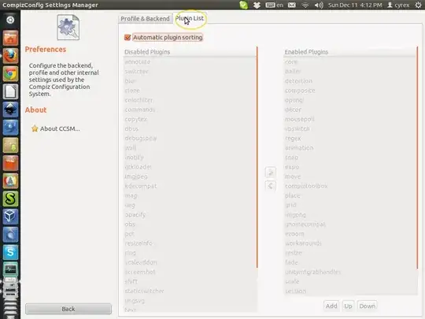Open the Ubuntu Dash home launcher icon

click(x=10, y=20)
